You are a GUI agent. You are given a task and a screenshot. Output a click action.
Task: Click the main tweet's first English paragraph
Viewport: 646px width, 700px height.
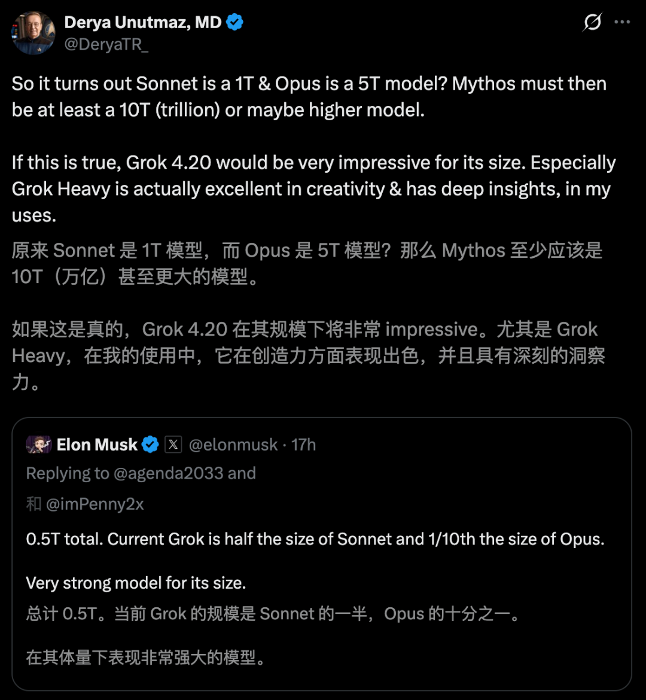309,96
